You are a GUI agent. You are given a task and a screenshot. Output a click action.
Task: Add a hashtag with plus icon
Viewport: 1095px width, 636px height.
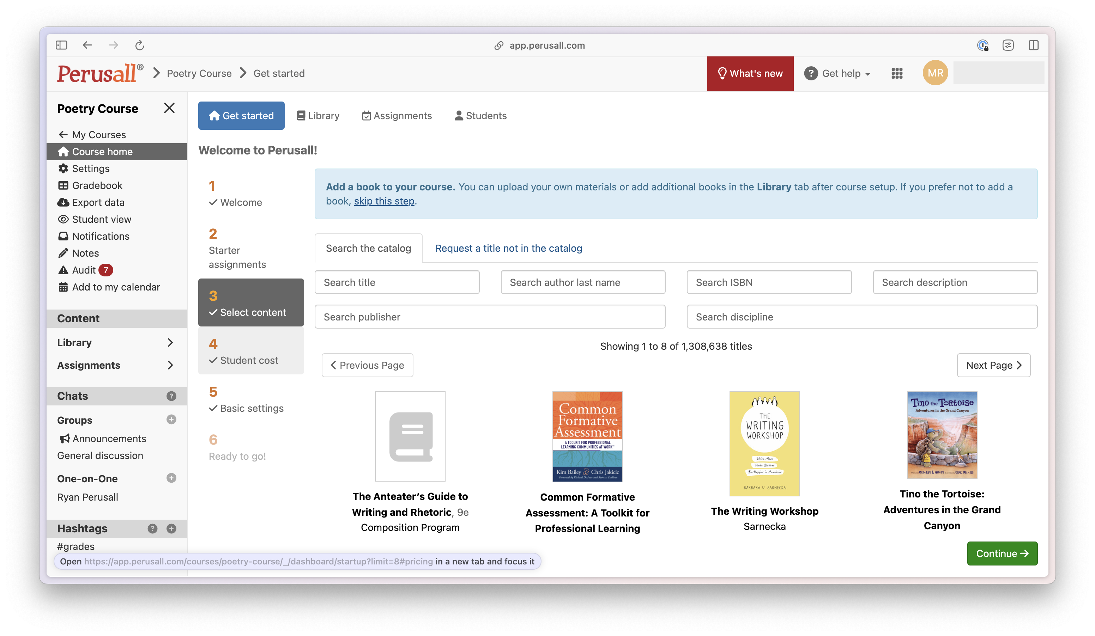pyautogui.click(x=171, y=528)
